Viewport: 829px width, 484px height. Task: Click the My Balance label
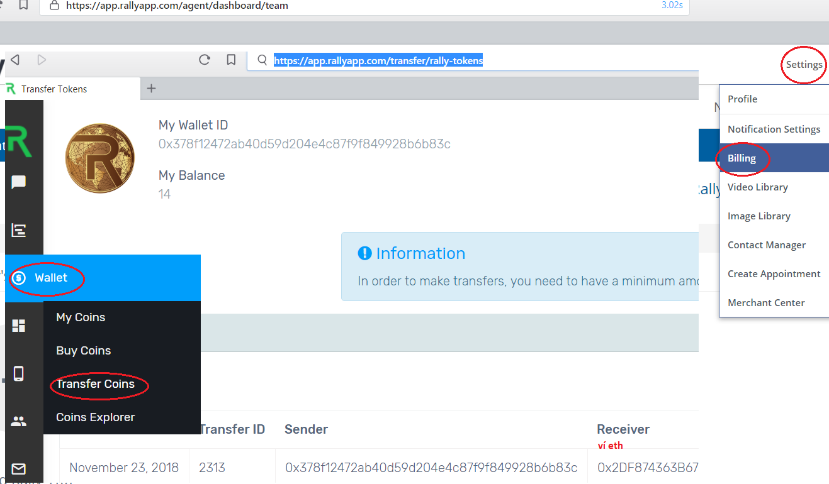tap(191, 175)
